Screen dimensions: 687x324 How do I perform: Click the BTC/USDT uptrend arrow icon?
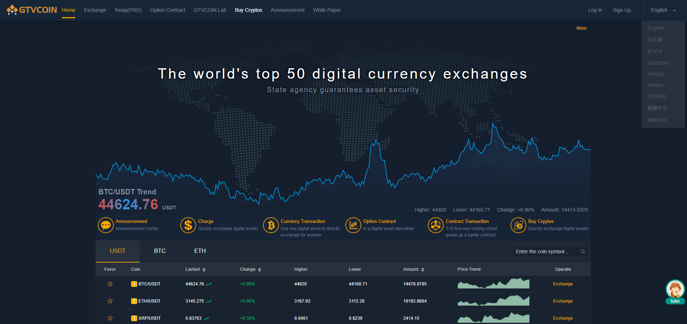(x=209, y=284)
